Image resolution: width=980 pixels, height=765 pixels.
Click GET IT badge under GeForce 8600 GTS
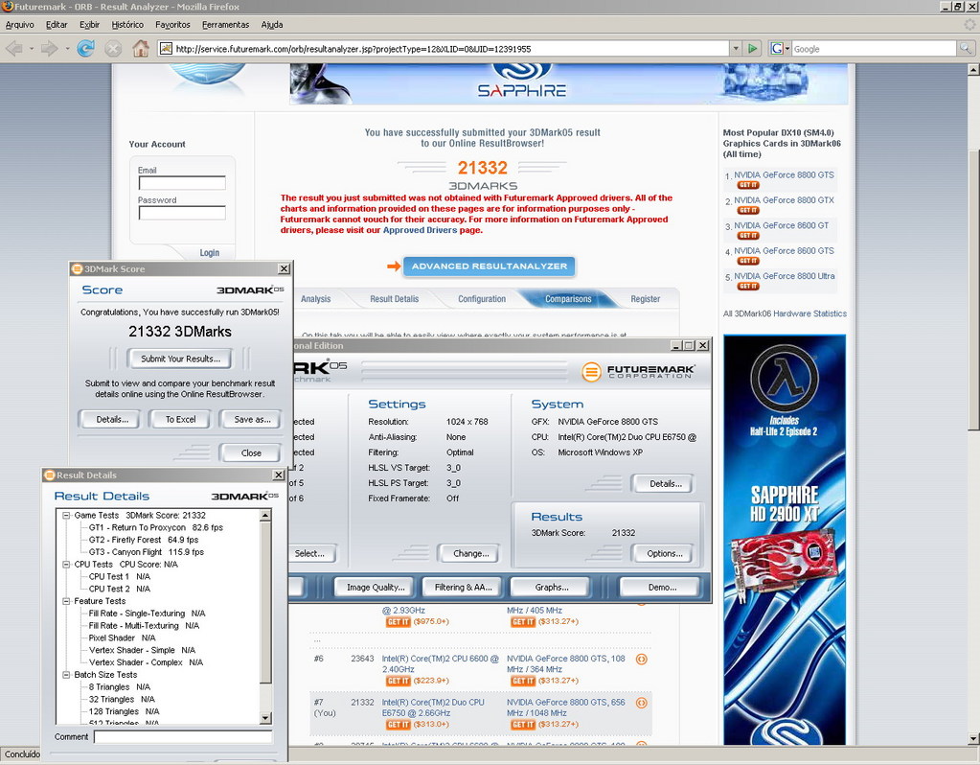747,261
